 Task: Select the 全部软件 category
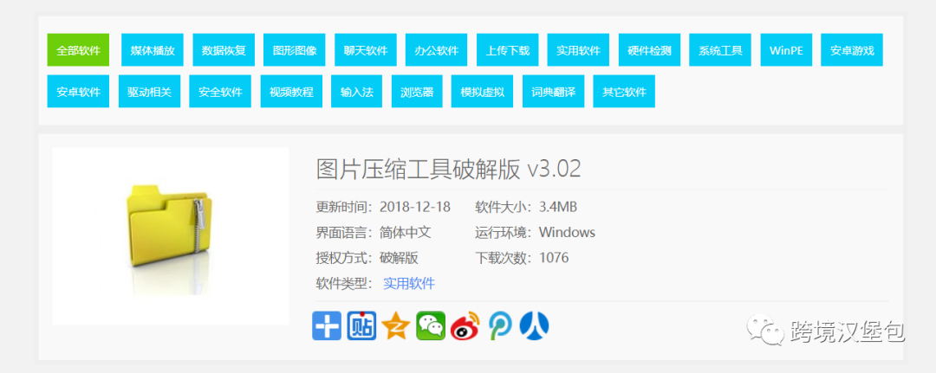pyautogui.click(x=78, y=50)
